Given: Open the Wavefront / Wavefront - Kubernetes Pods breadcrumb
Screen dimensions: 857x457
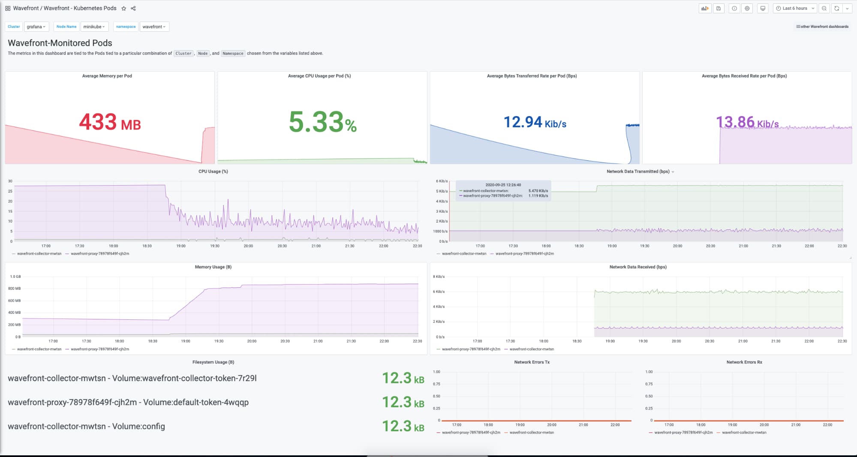Looking at the screenshot, I should click(x=65, y=8).
